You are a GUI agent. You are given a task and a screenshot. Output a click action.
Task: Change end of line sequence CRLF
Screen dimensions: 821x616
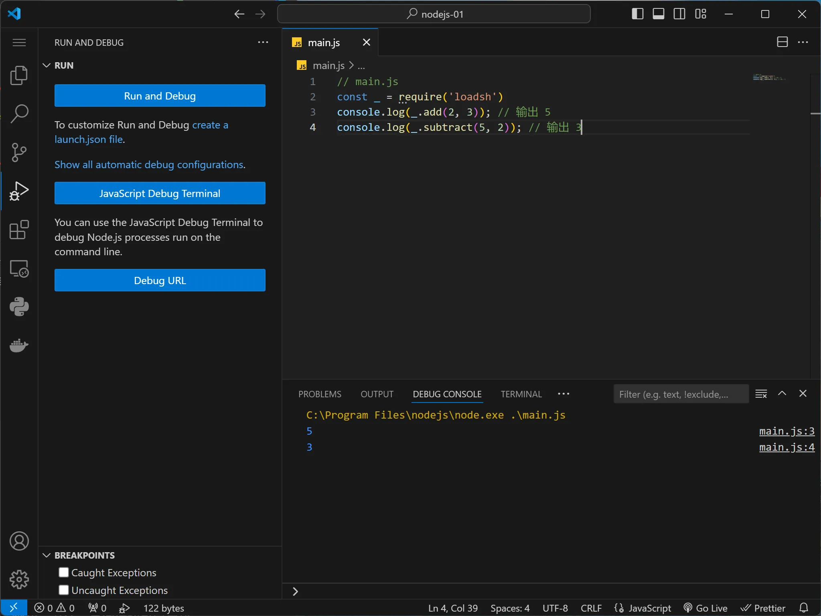point(591,608)
